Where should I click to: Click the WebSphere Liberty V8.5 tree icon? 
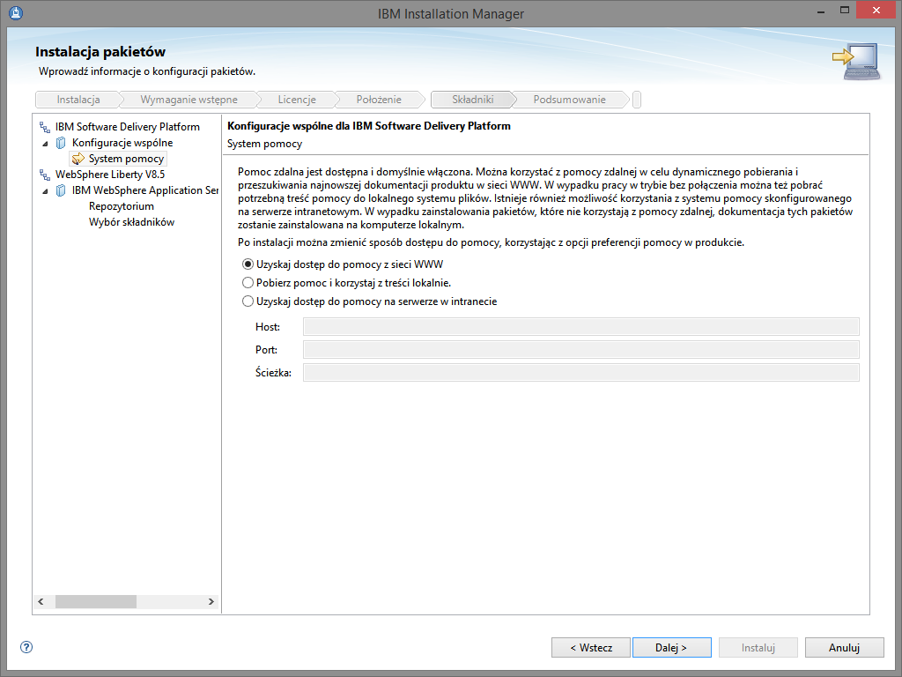coord(45,175)
